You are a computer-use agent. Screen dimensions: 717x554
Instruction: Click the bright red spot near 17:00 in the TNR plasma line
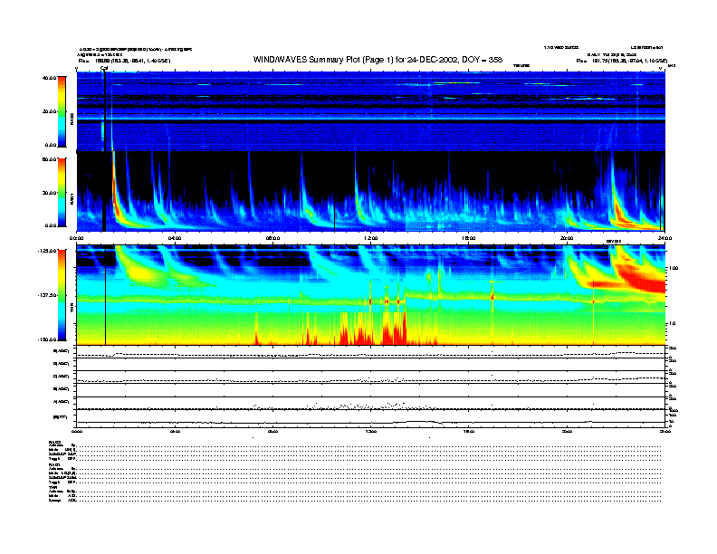click(492, 297)
